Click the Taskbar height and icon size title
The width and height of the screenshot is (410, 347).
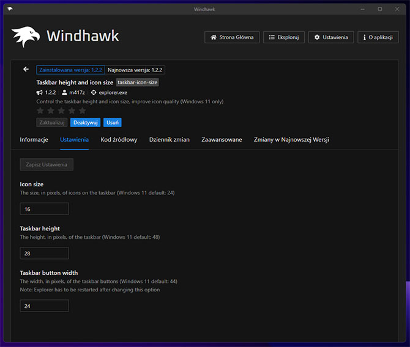point(75,82)
